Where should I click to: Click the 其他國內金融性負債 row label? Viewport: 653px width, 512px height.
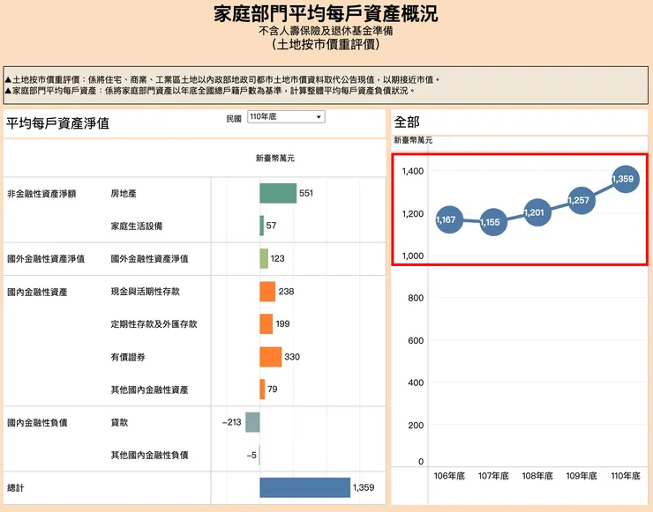point(149,455)
